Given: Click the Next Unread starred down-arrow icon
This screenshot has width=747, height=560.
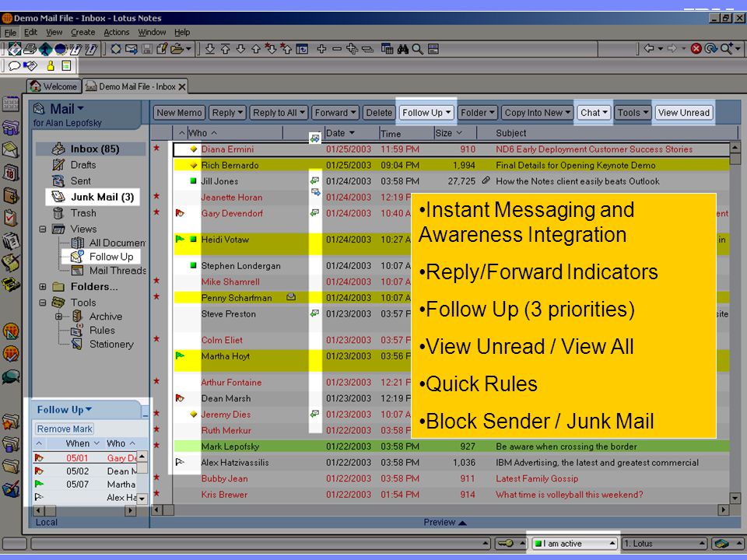Looking at the screenshot, I should point(271,48).
